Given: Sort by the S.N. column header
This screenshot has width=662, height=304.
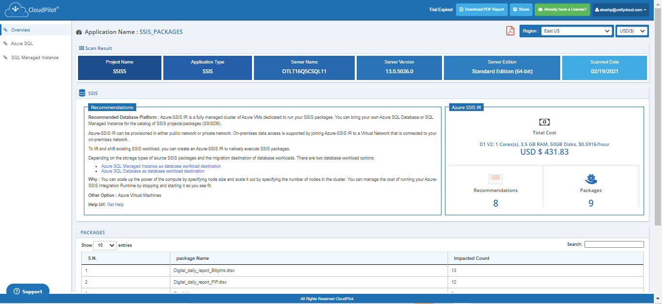Looking at the screenshot, I should click(x=126, y=258).
